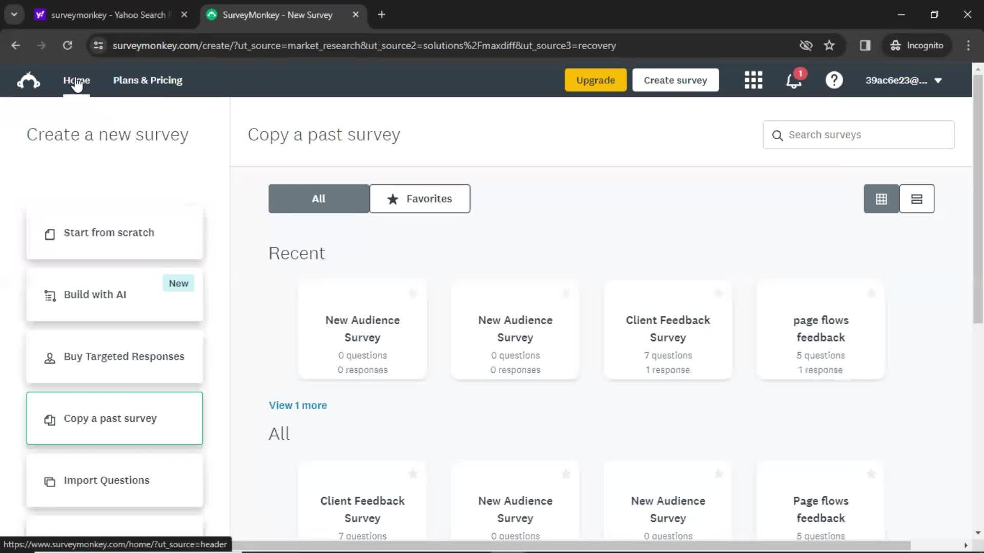Screen dimensions: 984x553
Task: Select the All filter toggle
Action: (319, 199)
